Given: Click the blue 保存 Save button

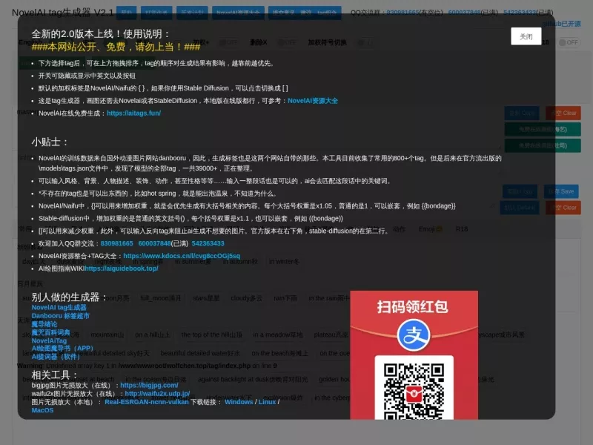Looking at the screenshot, I should click(x=561, y=191).
